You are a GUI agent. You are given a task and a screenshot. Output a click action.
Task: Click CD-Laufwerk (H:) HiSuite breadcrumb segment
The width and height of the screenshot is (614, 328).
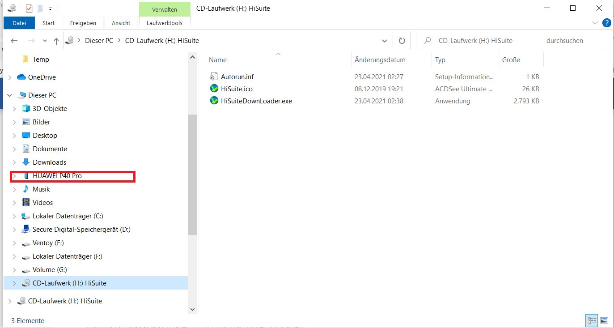click(162, 41)
